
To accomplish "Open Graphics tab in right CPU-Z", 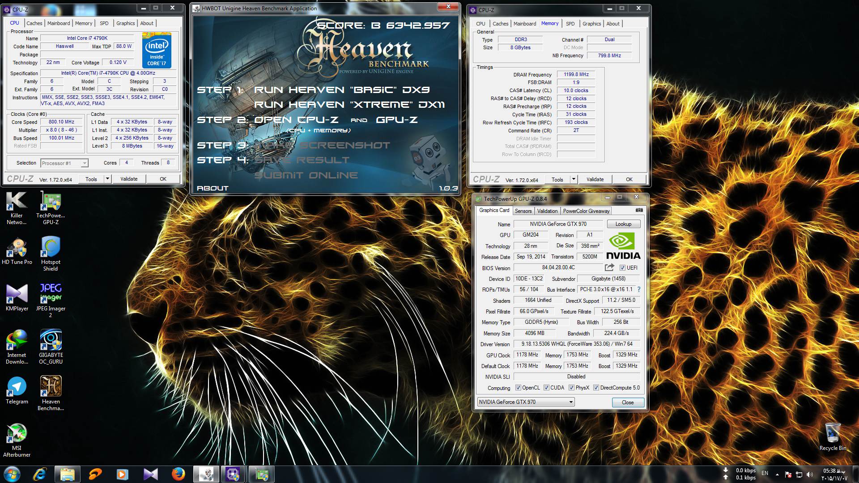I will (591, 24).
